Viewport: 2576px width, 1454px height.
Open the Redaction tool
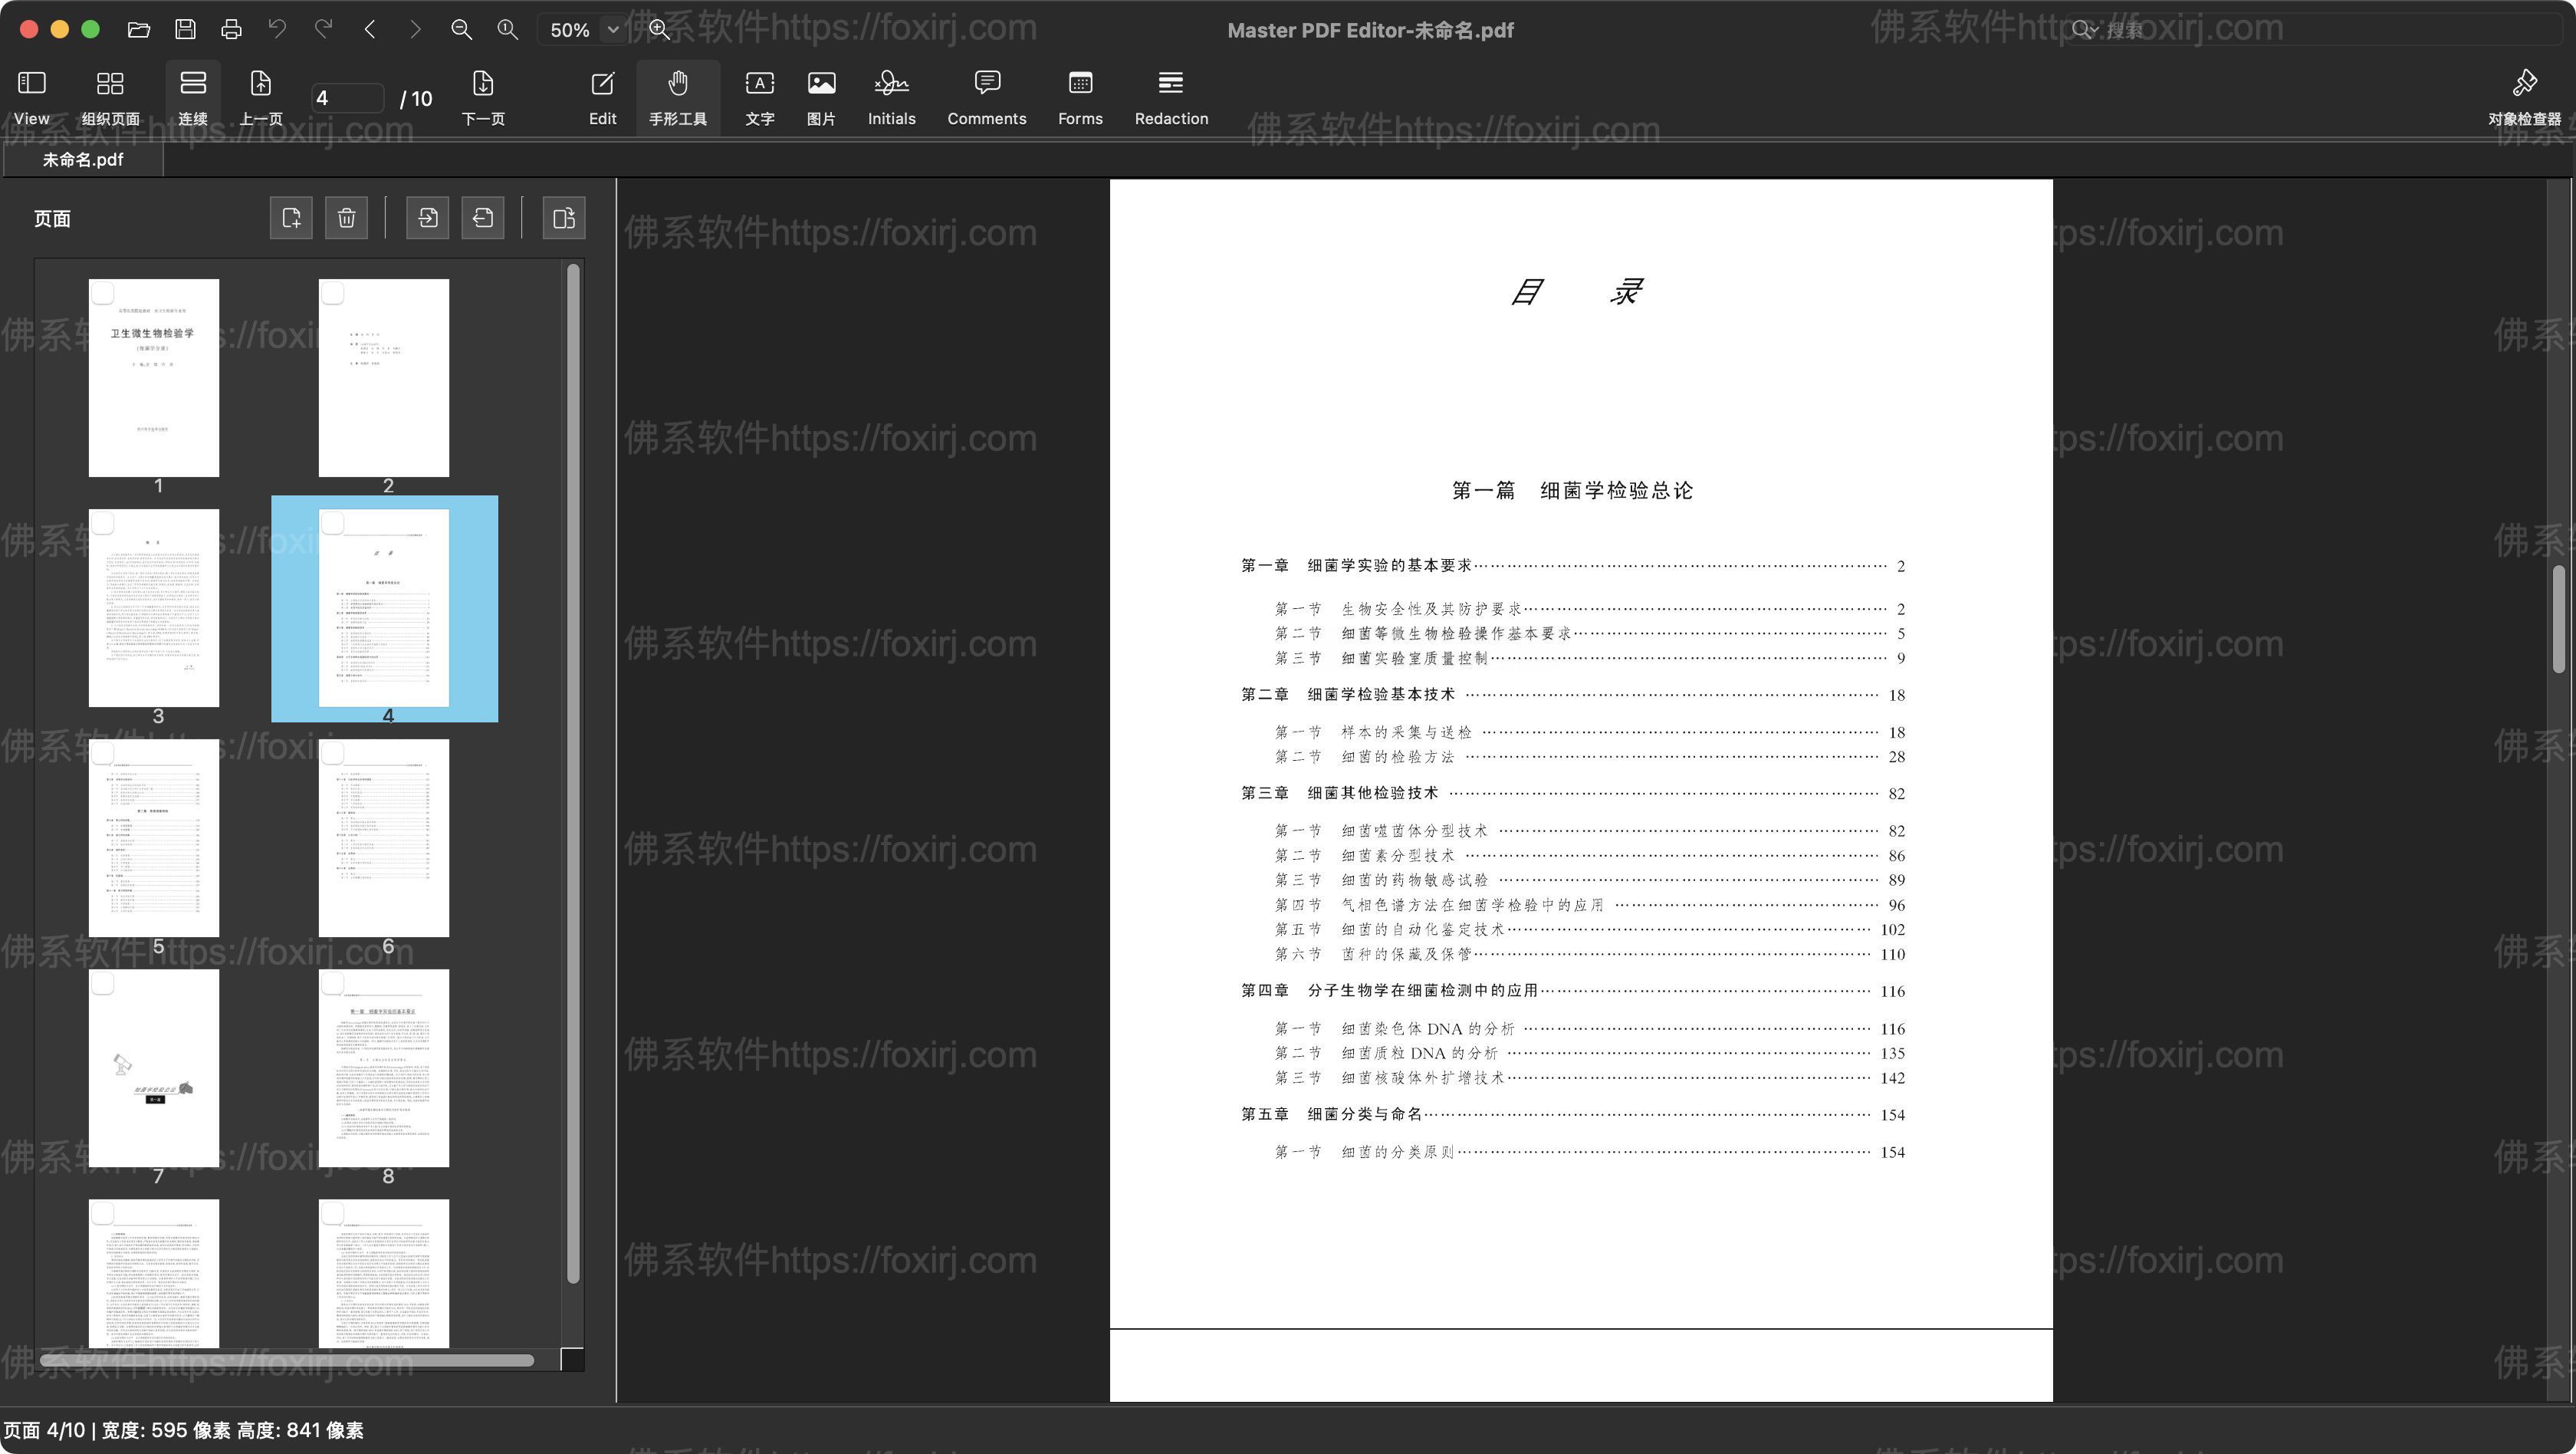coord(1171,95)
